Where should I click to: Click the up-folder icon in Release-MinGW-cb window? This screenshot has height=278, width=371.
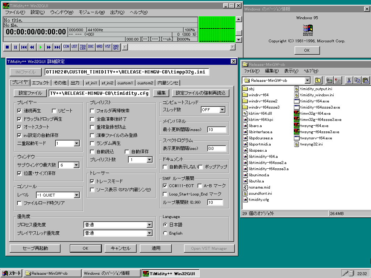(318, 80)
